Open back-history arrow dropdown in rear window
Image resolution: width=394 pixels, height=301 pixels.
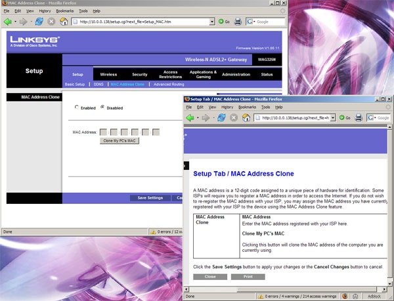point(15,22)
